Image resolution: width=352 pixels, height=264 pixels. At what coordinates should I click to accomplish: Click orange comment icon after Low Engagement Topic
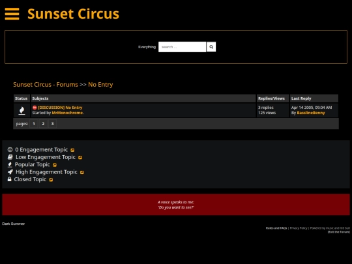click(80, 158)
